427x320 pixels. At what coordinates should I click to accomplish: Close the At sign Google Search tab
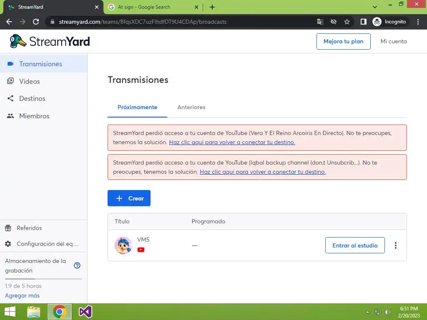click(x=196, y=7)
